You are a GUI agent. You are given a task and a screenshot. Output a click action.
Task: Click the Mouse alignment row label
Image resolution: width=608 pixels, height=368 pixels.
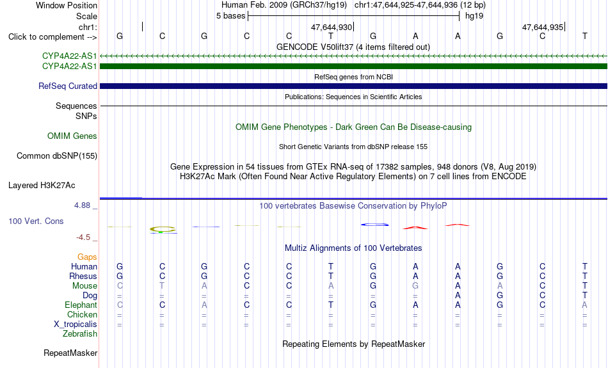(84, 286)
